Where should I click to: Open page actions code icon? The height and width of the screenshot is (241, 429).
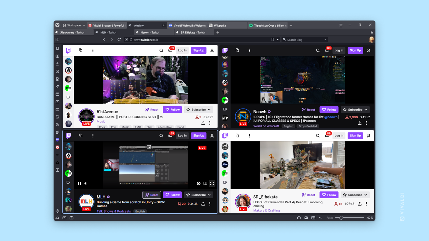pos(321,218)
